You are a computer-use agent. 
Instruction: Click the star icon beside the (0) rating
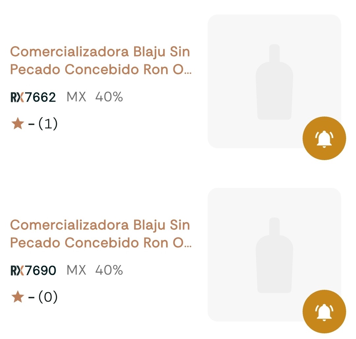point(17,297)
